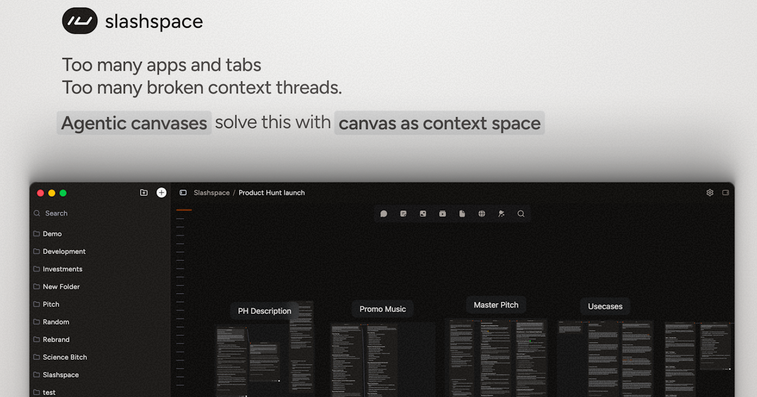
Task: Open the Random folder
Action: point(100,322)
